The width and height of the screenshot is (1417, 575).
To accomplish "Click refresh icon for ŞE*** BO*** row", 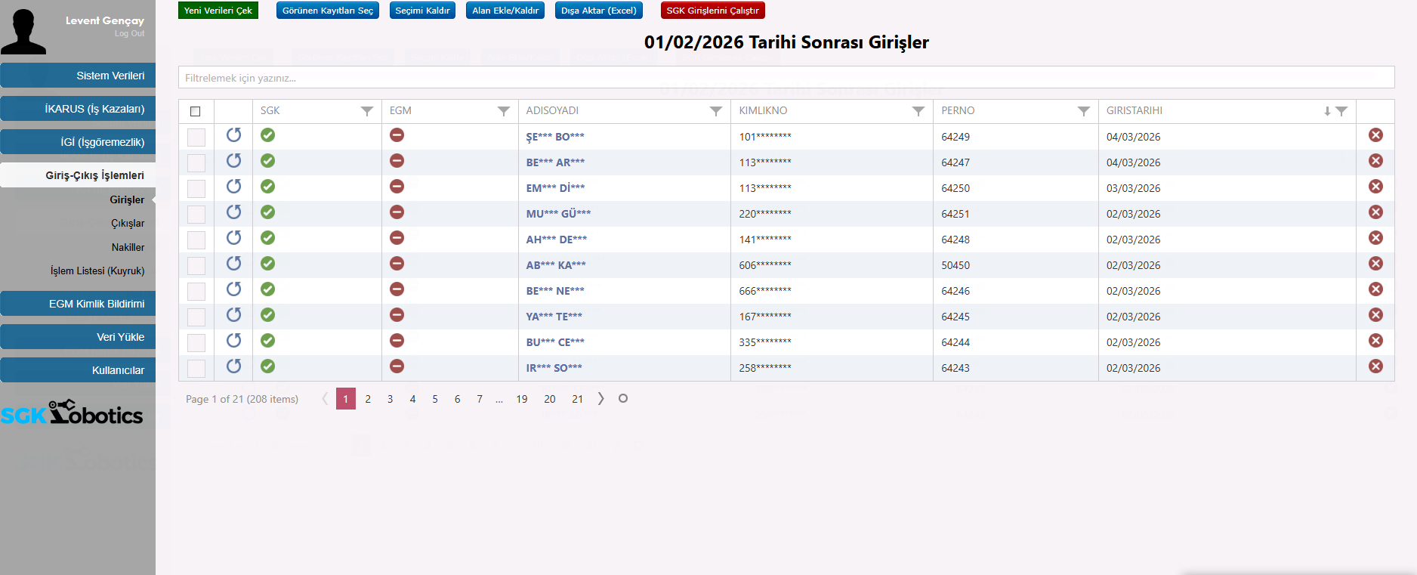I will pos(234,135).
